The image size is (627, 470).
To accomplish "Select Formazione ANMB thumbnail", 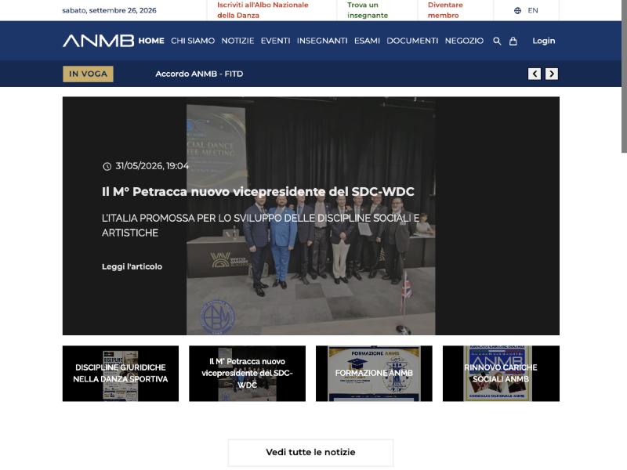I will point(374,374).
